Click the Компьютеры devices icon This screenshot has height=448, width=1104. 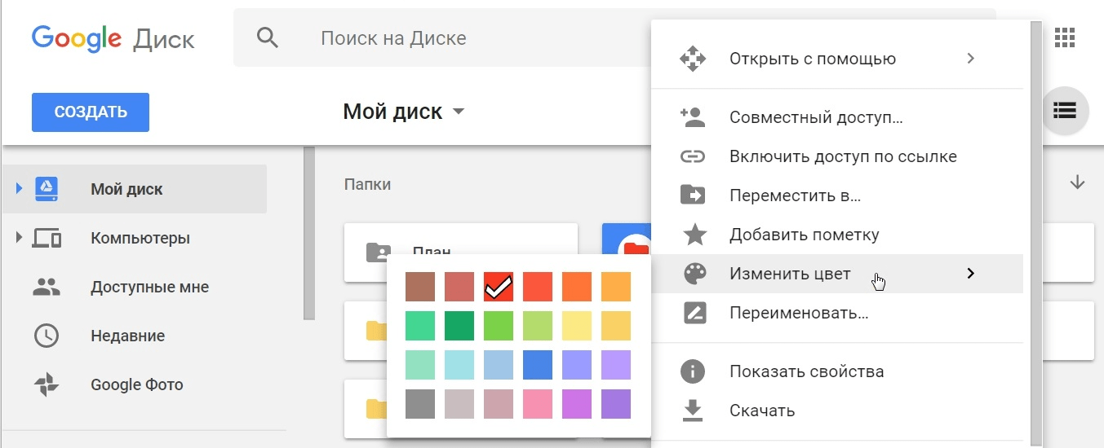tap(47, 239)
